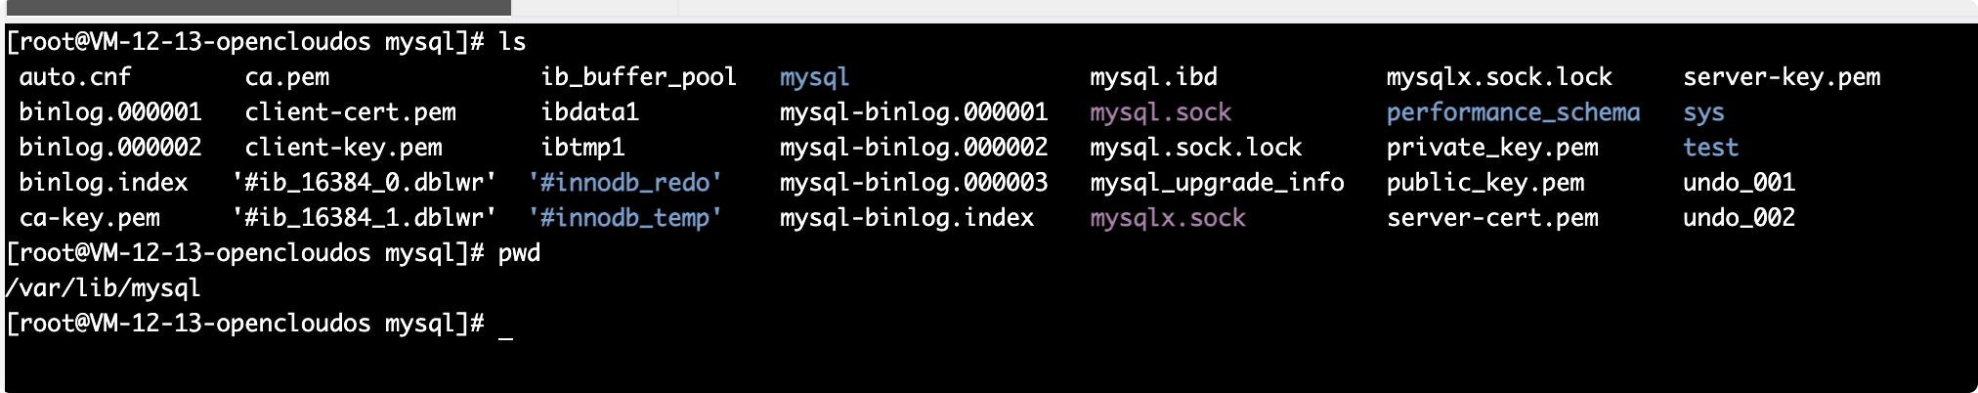Click the server-key.pem file name
This screenshot has width=1978, height=393.
pyautogui.click(x=1781, y=77)
